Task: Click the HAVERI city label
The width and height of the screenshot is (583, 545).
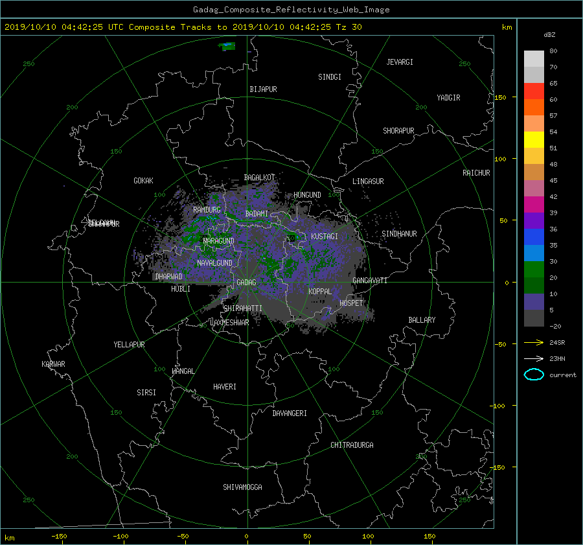Action: [x=225, y=387]
